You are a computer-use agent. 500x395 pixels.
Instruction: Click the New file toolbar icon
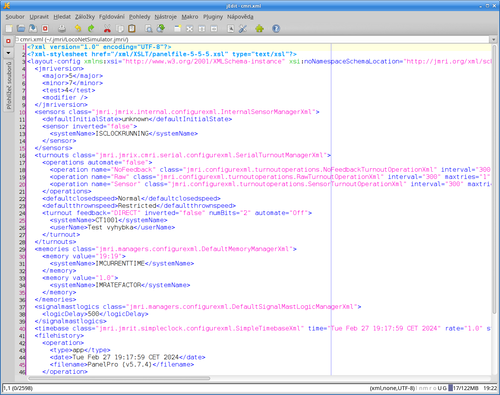tap(9, 28)
